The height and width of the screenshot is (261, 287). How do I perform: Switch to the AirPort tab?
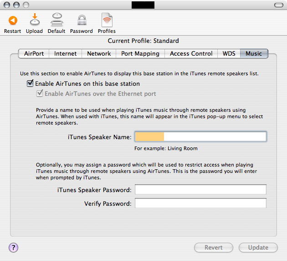click(x=34, y=53)
